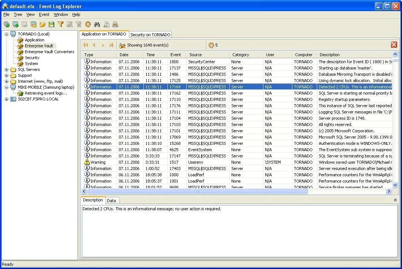Select the Application on TORNADO tab

[104, 34]
